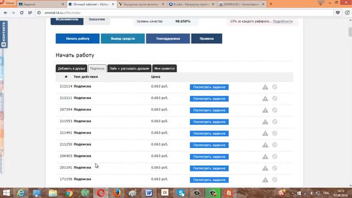View task 212114 with Посмотреть задание
The height and width of the screenshot is (198, 352).
(209, 87)
